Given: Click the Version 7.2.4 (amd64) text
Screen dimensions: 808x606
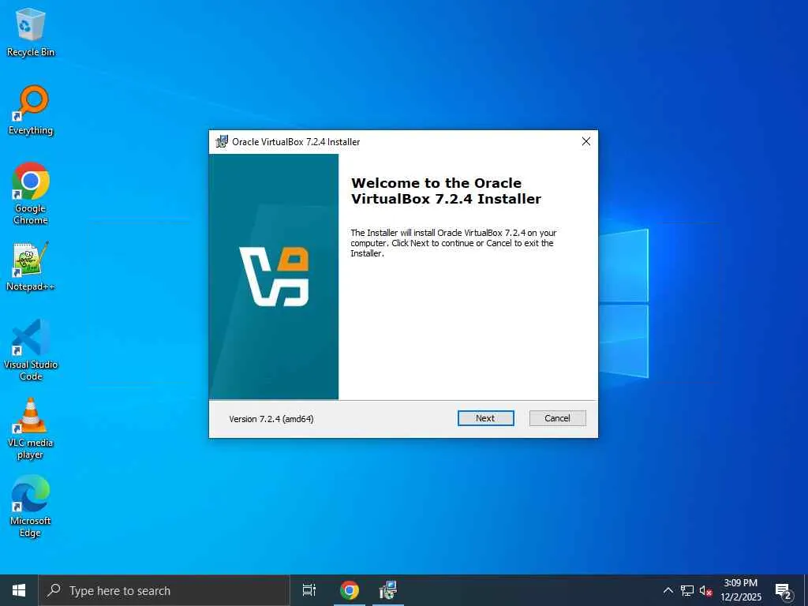Looking at the screenshot, I should tap(271, 419).
